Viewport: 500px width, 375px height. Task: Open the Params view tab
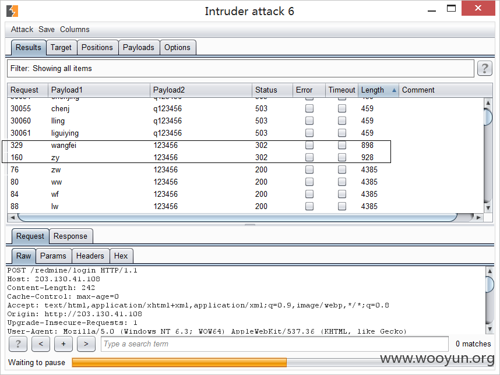(x=53, y=256)
